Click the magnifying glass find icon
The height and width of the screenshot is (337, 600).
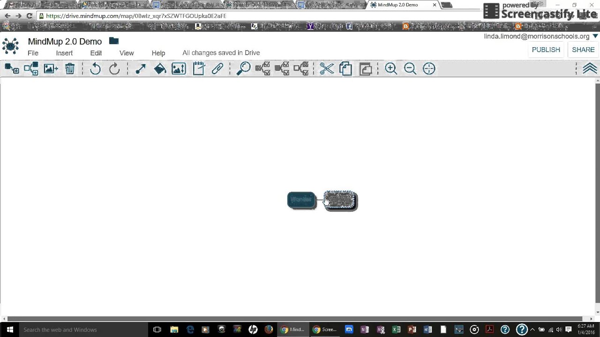coord(243,69)
